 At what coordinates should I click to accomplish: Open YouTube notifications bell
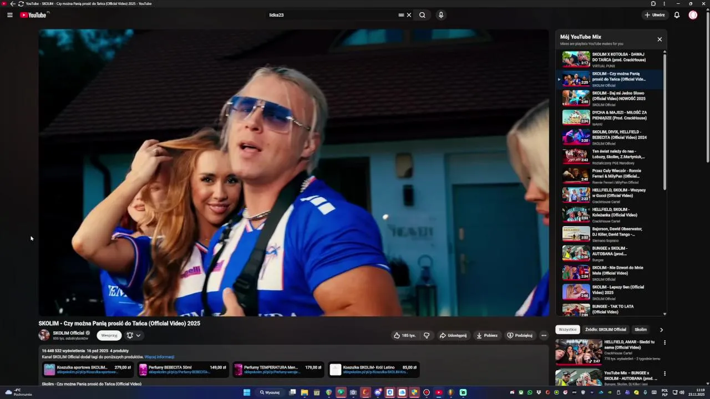[677, 15]
